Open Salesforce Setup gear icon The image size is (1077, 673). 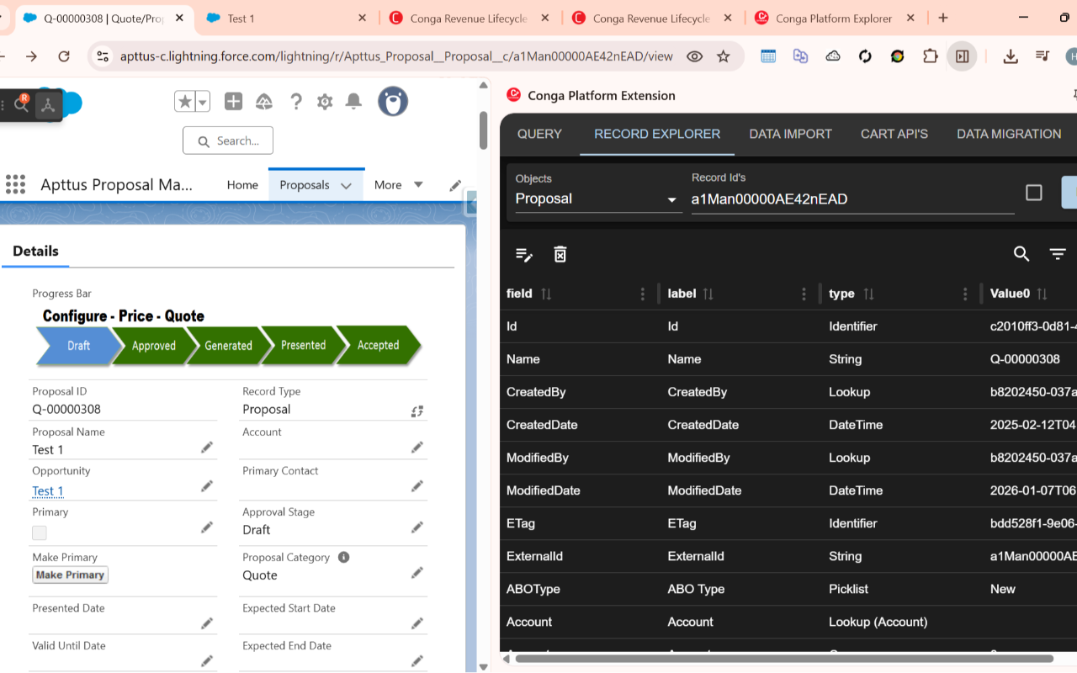pos(325,102)
